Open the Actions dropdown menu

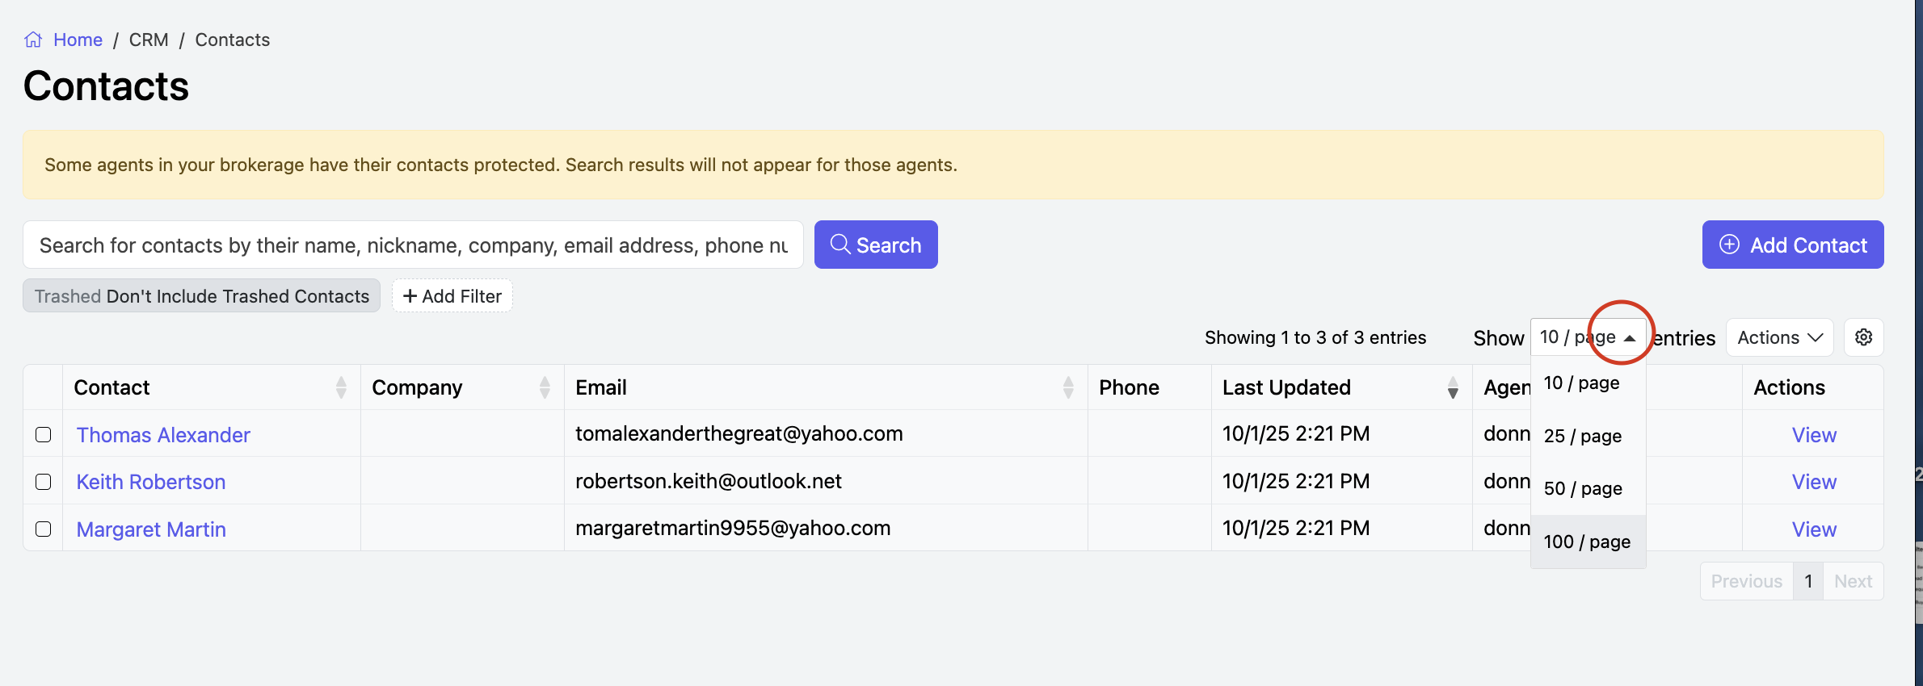coord(1779,337)
